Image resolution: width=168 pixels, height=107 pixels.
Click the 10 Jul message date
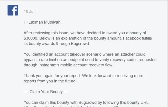(x=29, y=12)
